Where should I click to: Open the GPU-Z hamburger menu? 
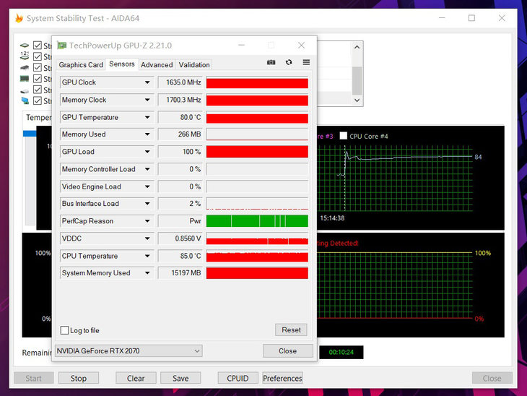tap(306, 62)
